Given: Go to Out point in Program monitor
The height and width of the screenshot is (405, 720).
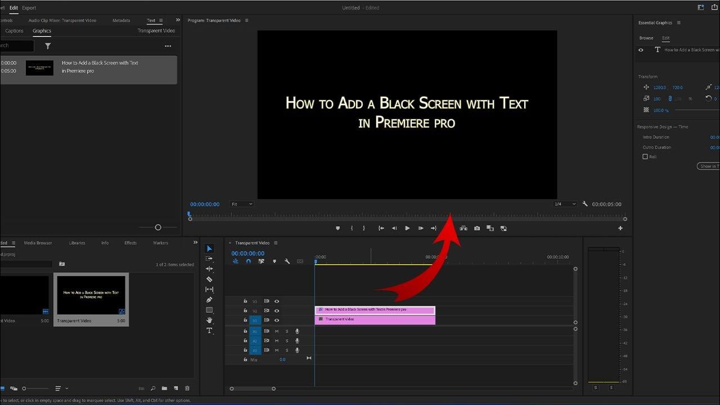Looking at the screenshot, I should pyautogui.click(x=434, y=228).
